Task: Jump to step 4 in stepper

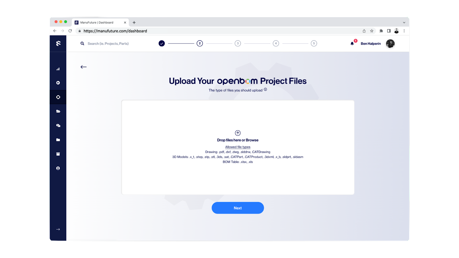Action: point(276,43)
